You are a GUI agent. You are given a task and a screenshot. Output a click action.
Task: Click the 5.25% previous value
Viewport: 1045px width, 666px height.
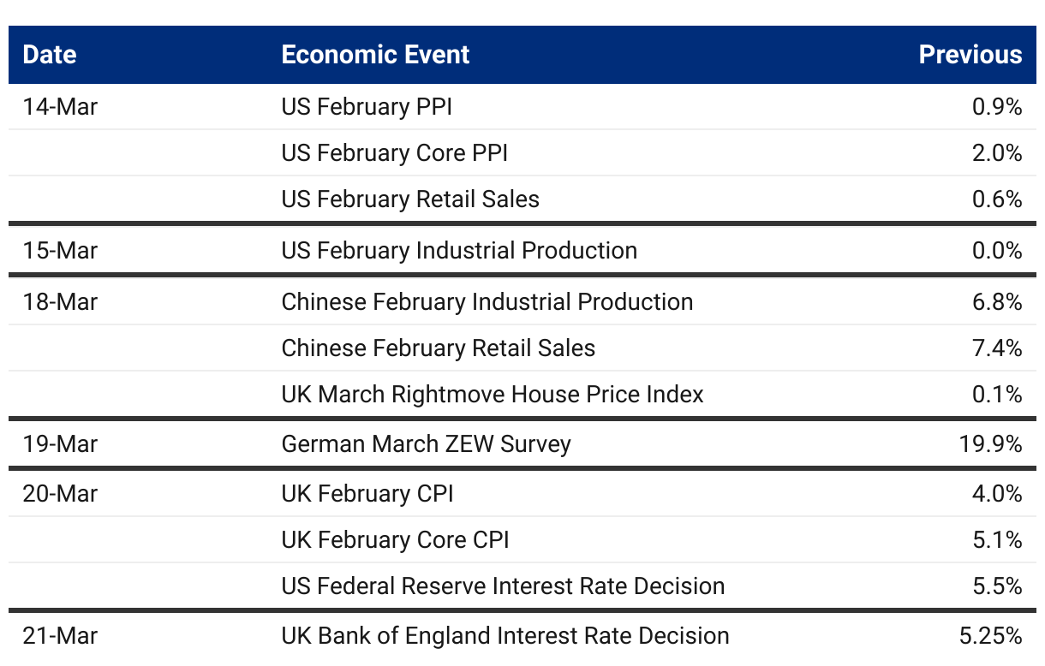click(993, 636)
